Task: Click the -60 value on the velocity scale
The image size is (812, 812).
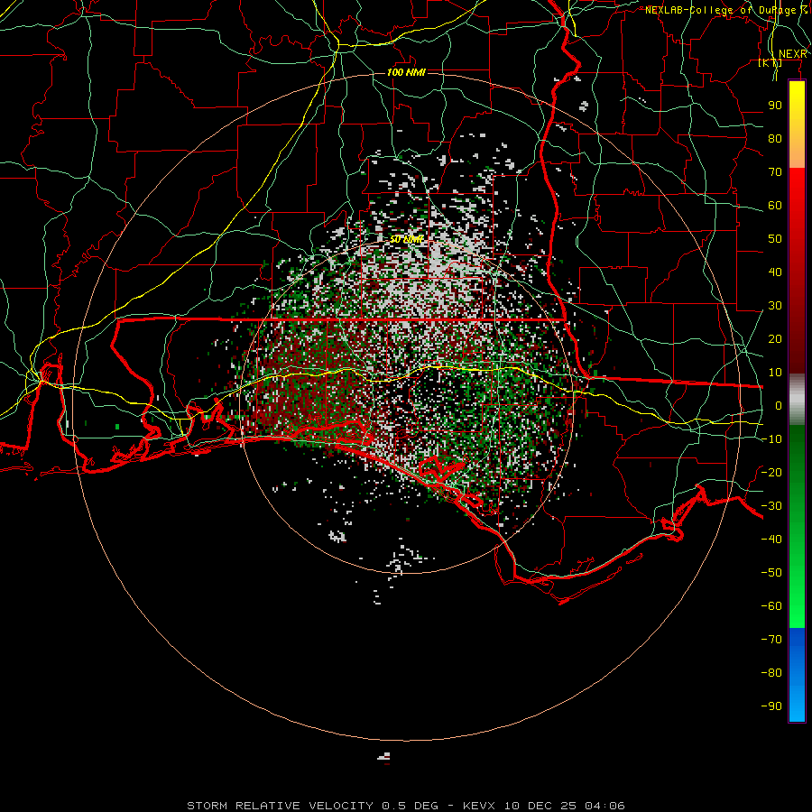Action: coord(771,606)
